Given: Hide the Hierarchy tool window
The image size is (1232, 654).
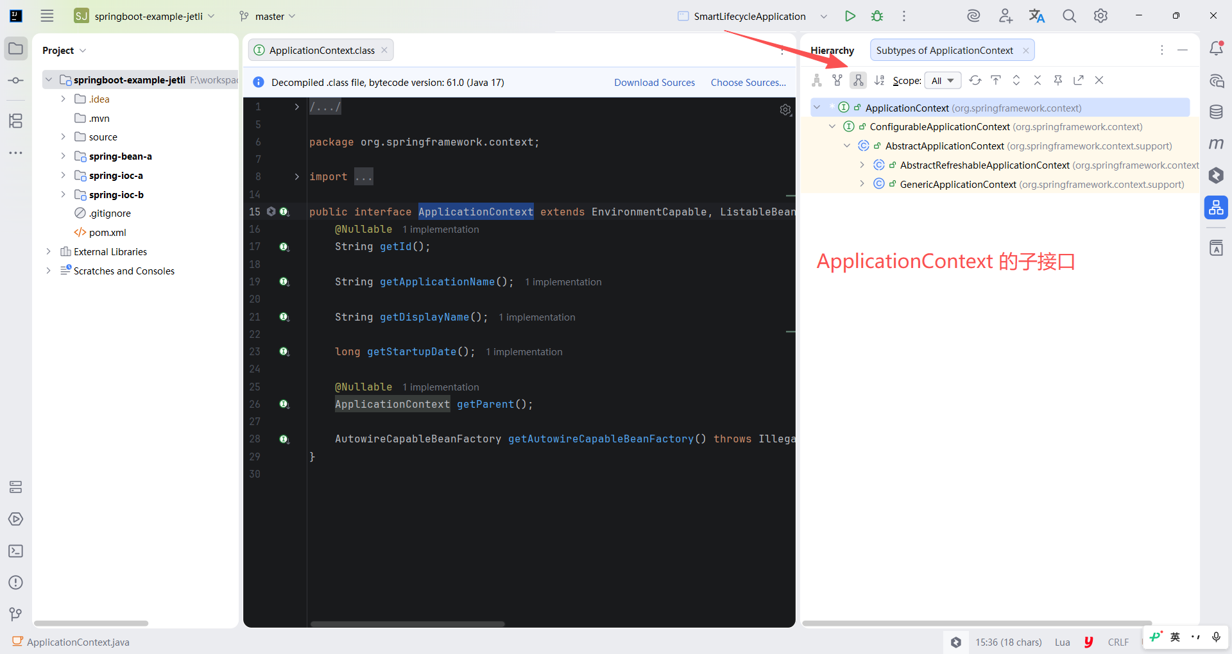Looking at the screenshot, I should tap(1183, 50).
